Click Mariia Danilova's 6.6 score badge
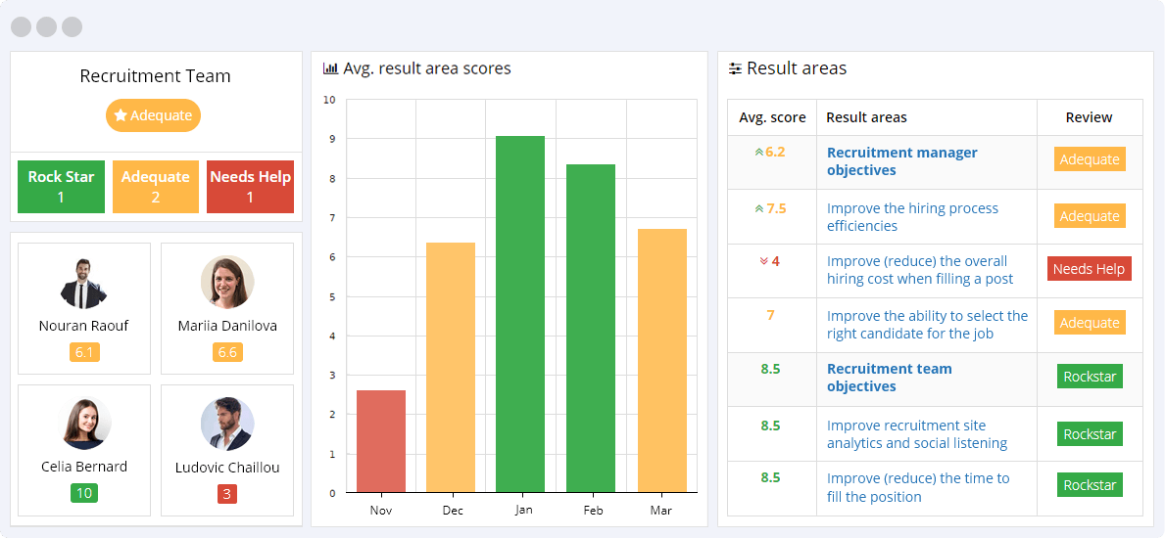Image resolution: width=1165 pixels, height=538 pixels. point(227,352)
